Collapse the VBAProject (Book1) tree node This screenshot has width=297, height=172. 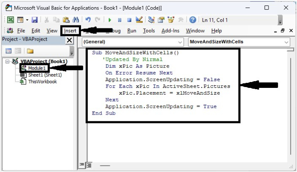click(x=7, y=61)
